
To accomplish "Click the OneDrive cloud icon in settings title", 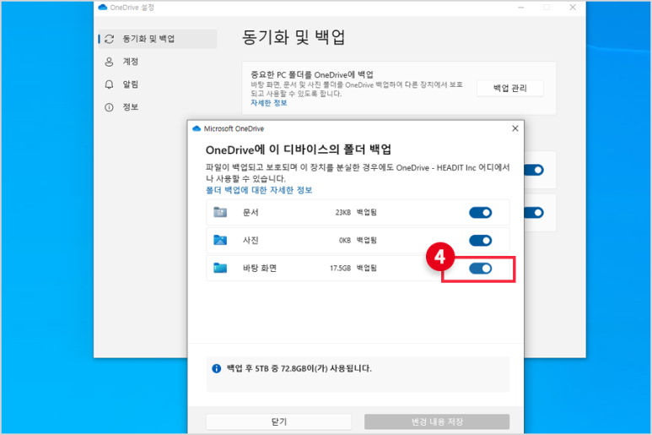I will 102,8.
